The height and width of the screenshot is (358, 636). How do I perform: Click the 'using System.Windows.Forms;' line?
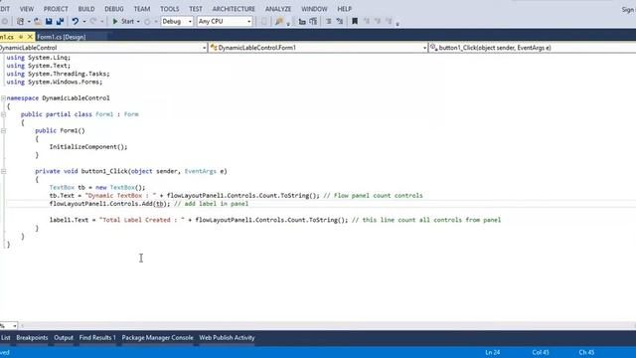(55, 82)
